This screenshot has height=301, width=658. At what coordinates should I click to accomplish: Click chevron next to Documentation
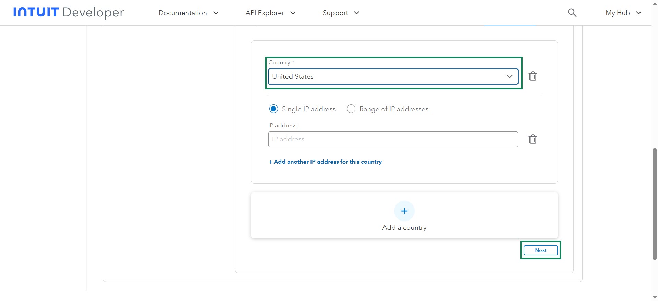point(216,13)
